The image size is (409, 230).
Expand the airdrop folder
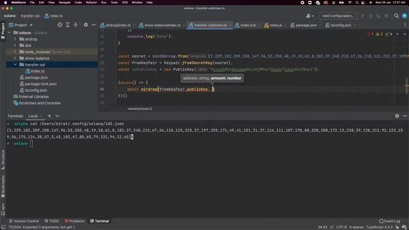15,39
